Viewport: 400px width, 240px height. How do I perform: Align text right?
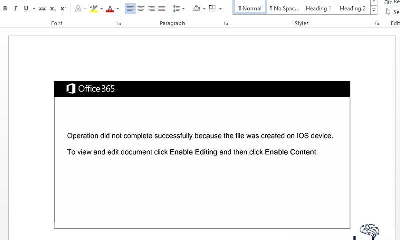[x=151, y=9]
